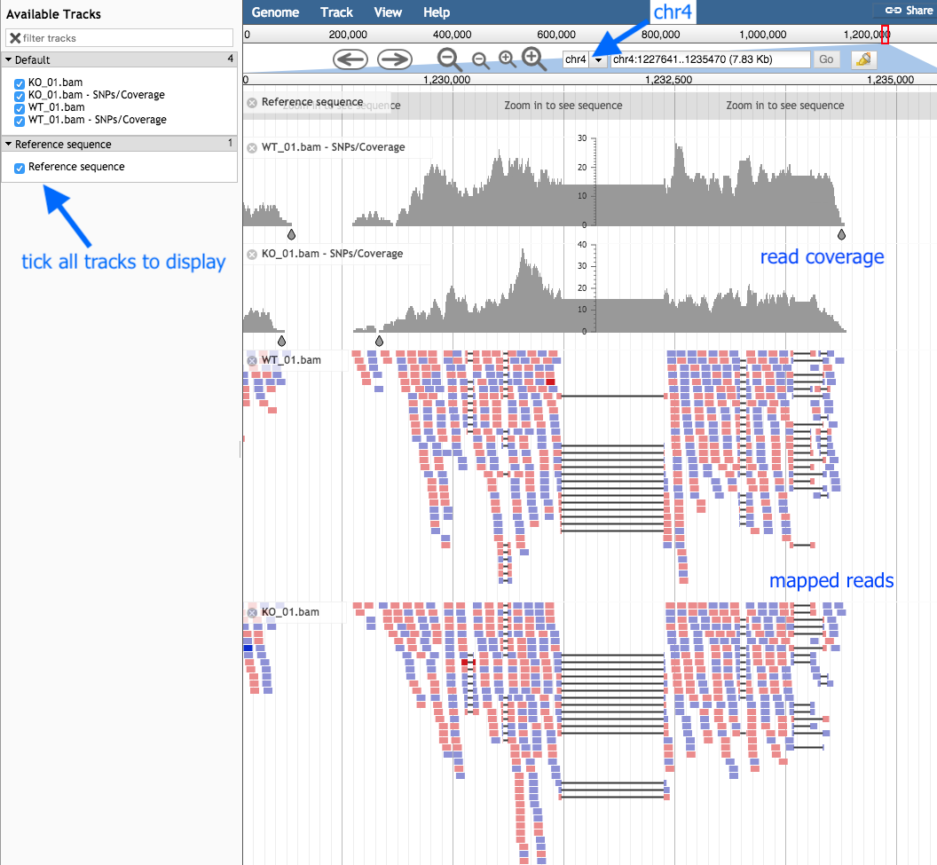Click the Share link

(909, 10)
